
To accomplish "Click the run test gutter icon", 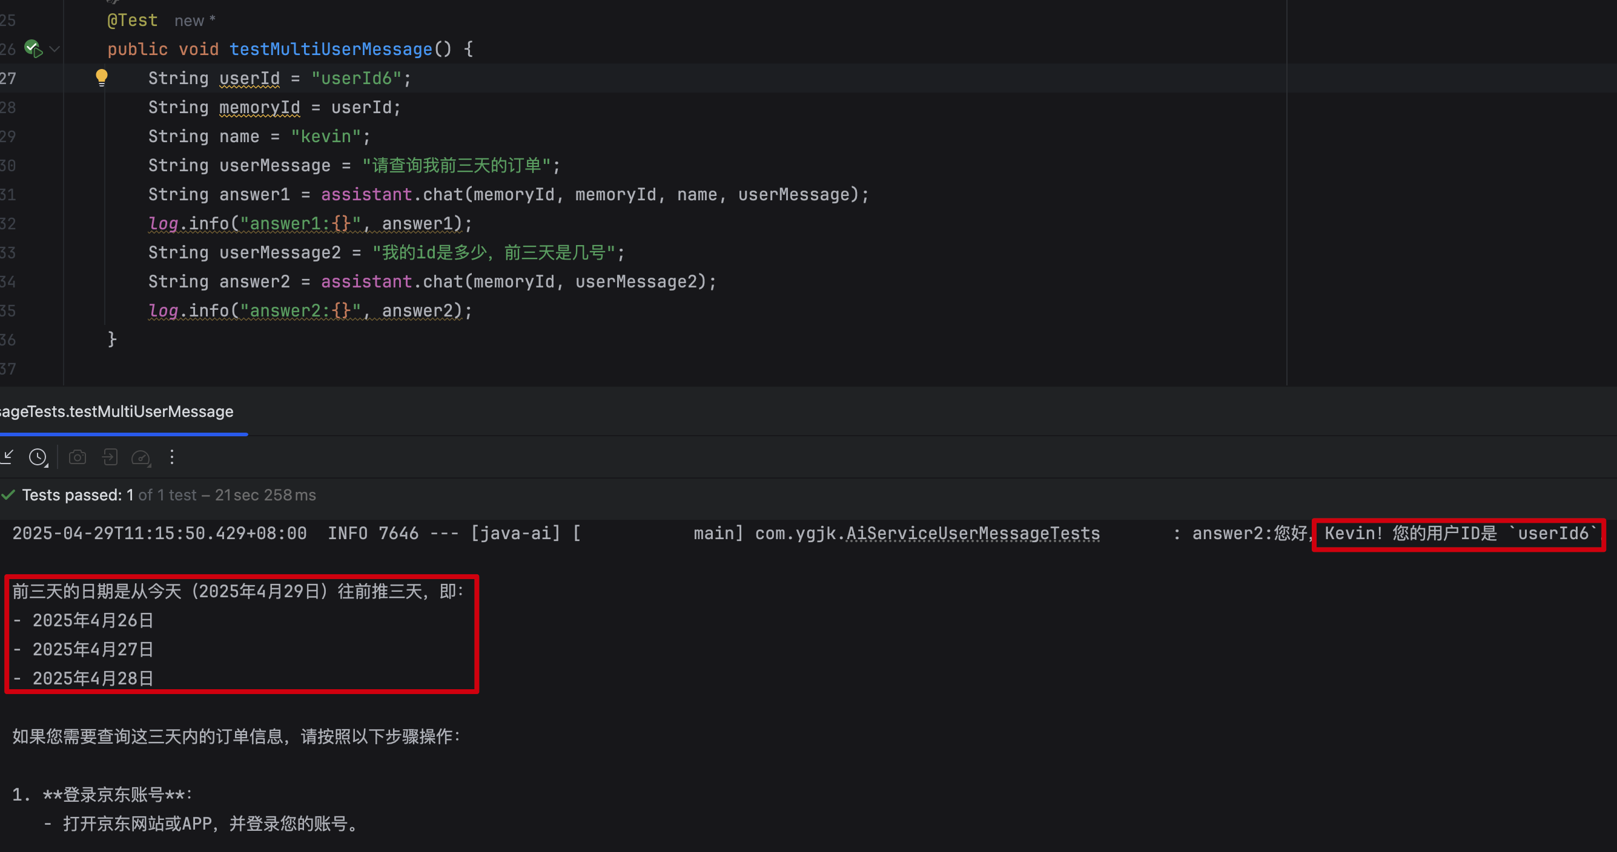I will click(x=33, y=48).
